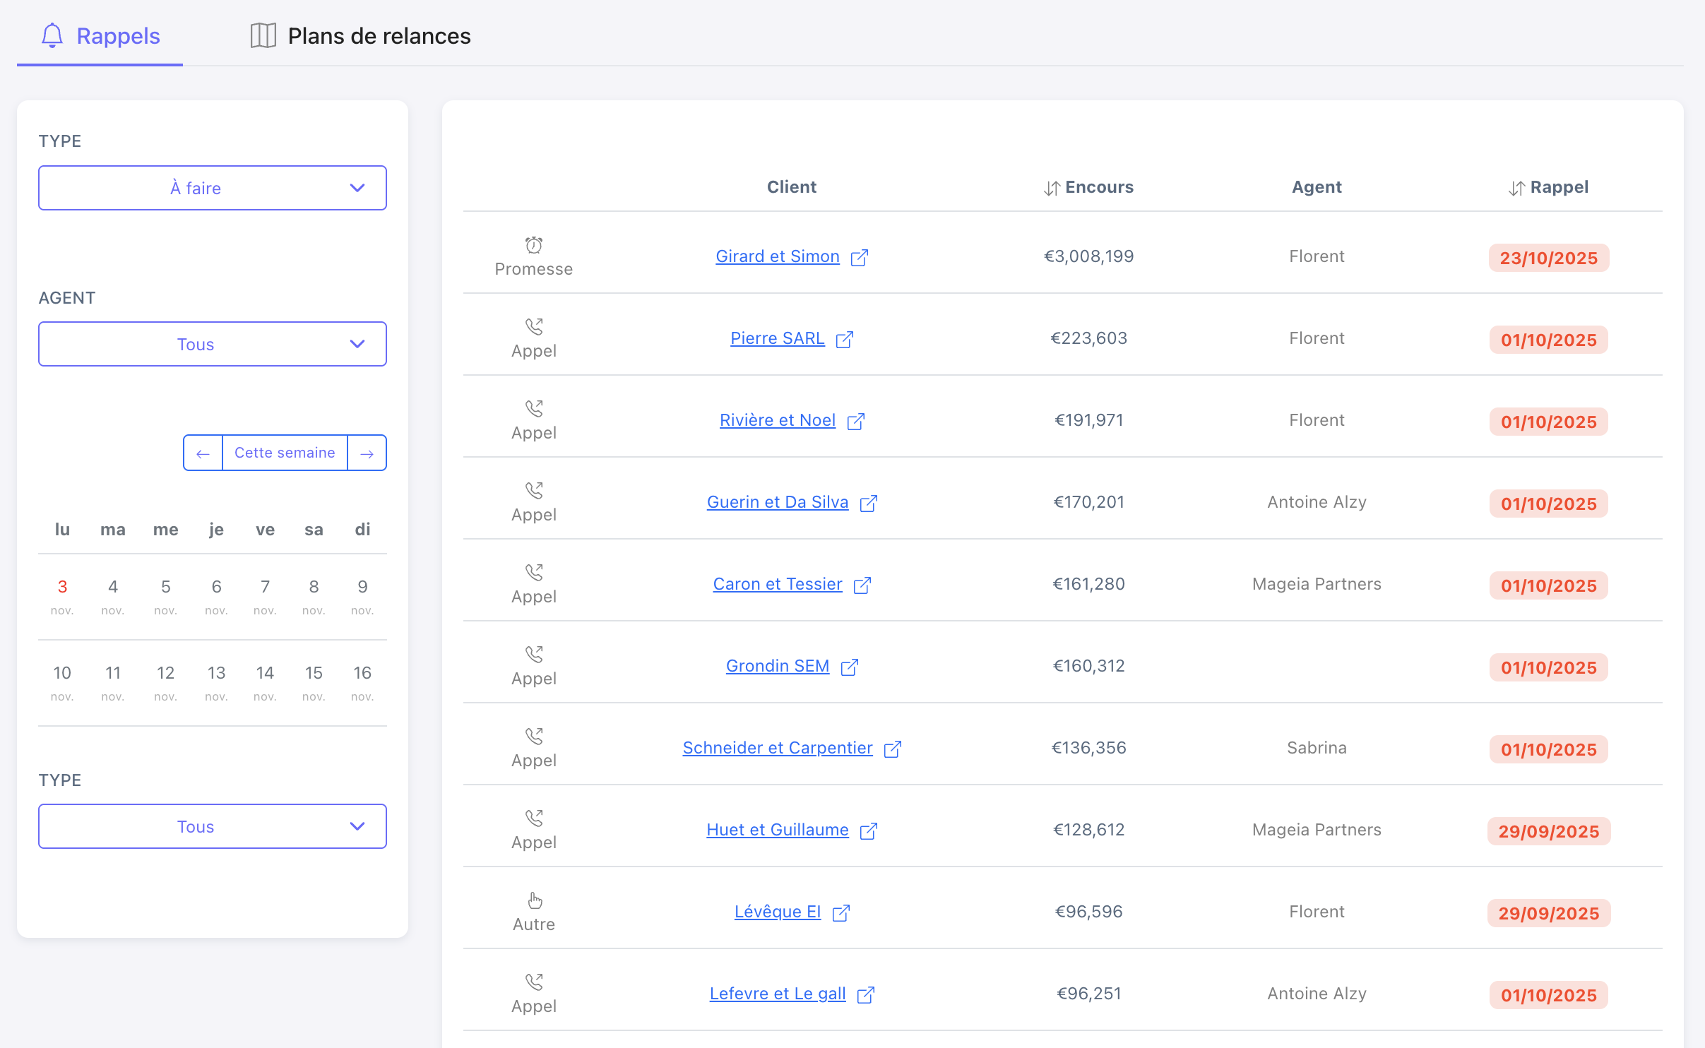Open the bottom Type 'Tous' dropdown
Image resolution: width=1705 pixels, height=1048 pixels.
click(x=212, y=826)
